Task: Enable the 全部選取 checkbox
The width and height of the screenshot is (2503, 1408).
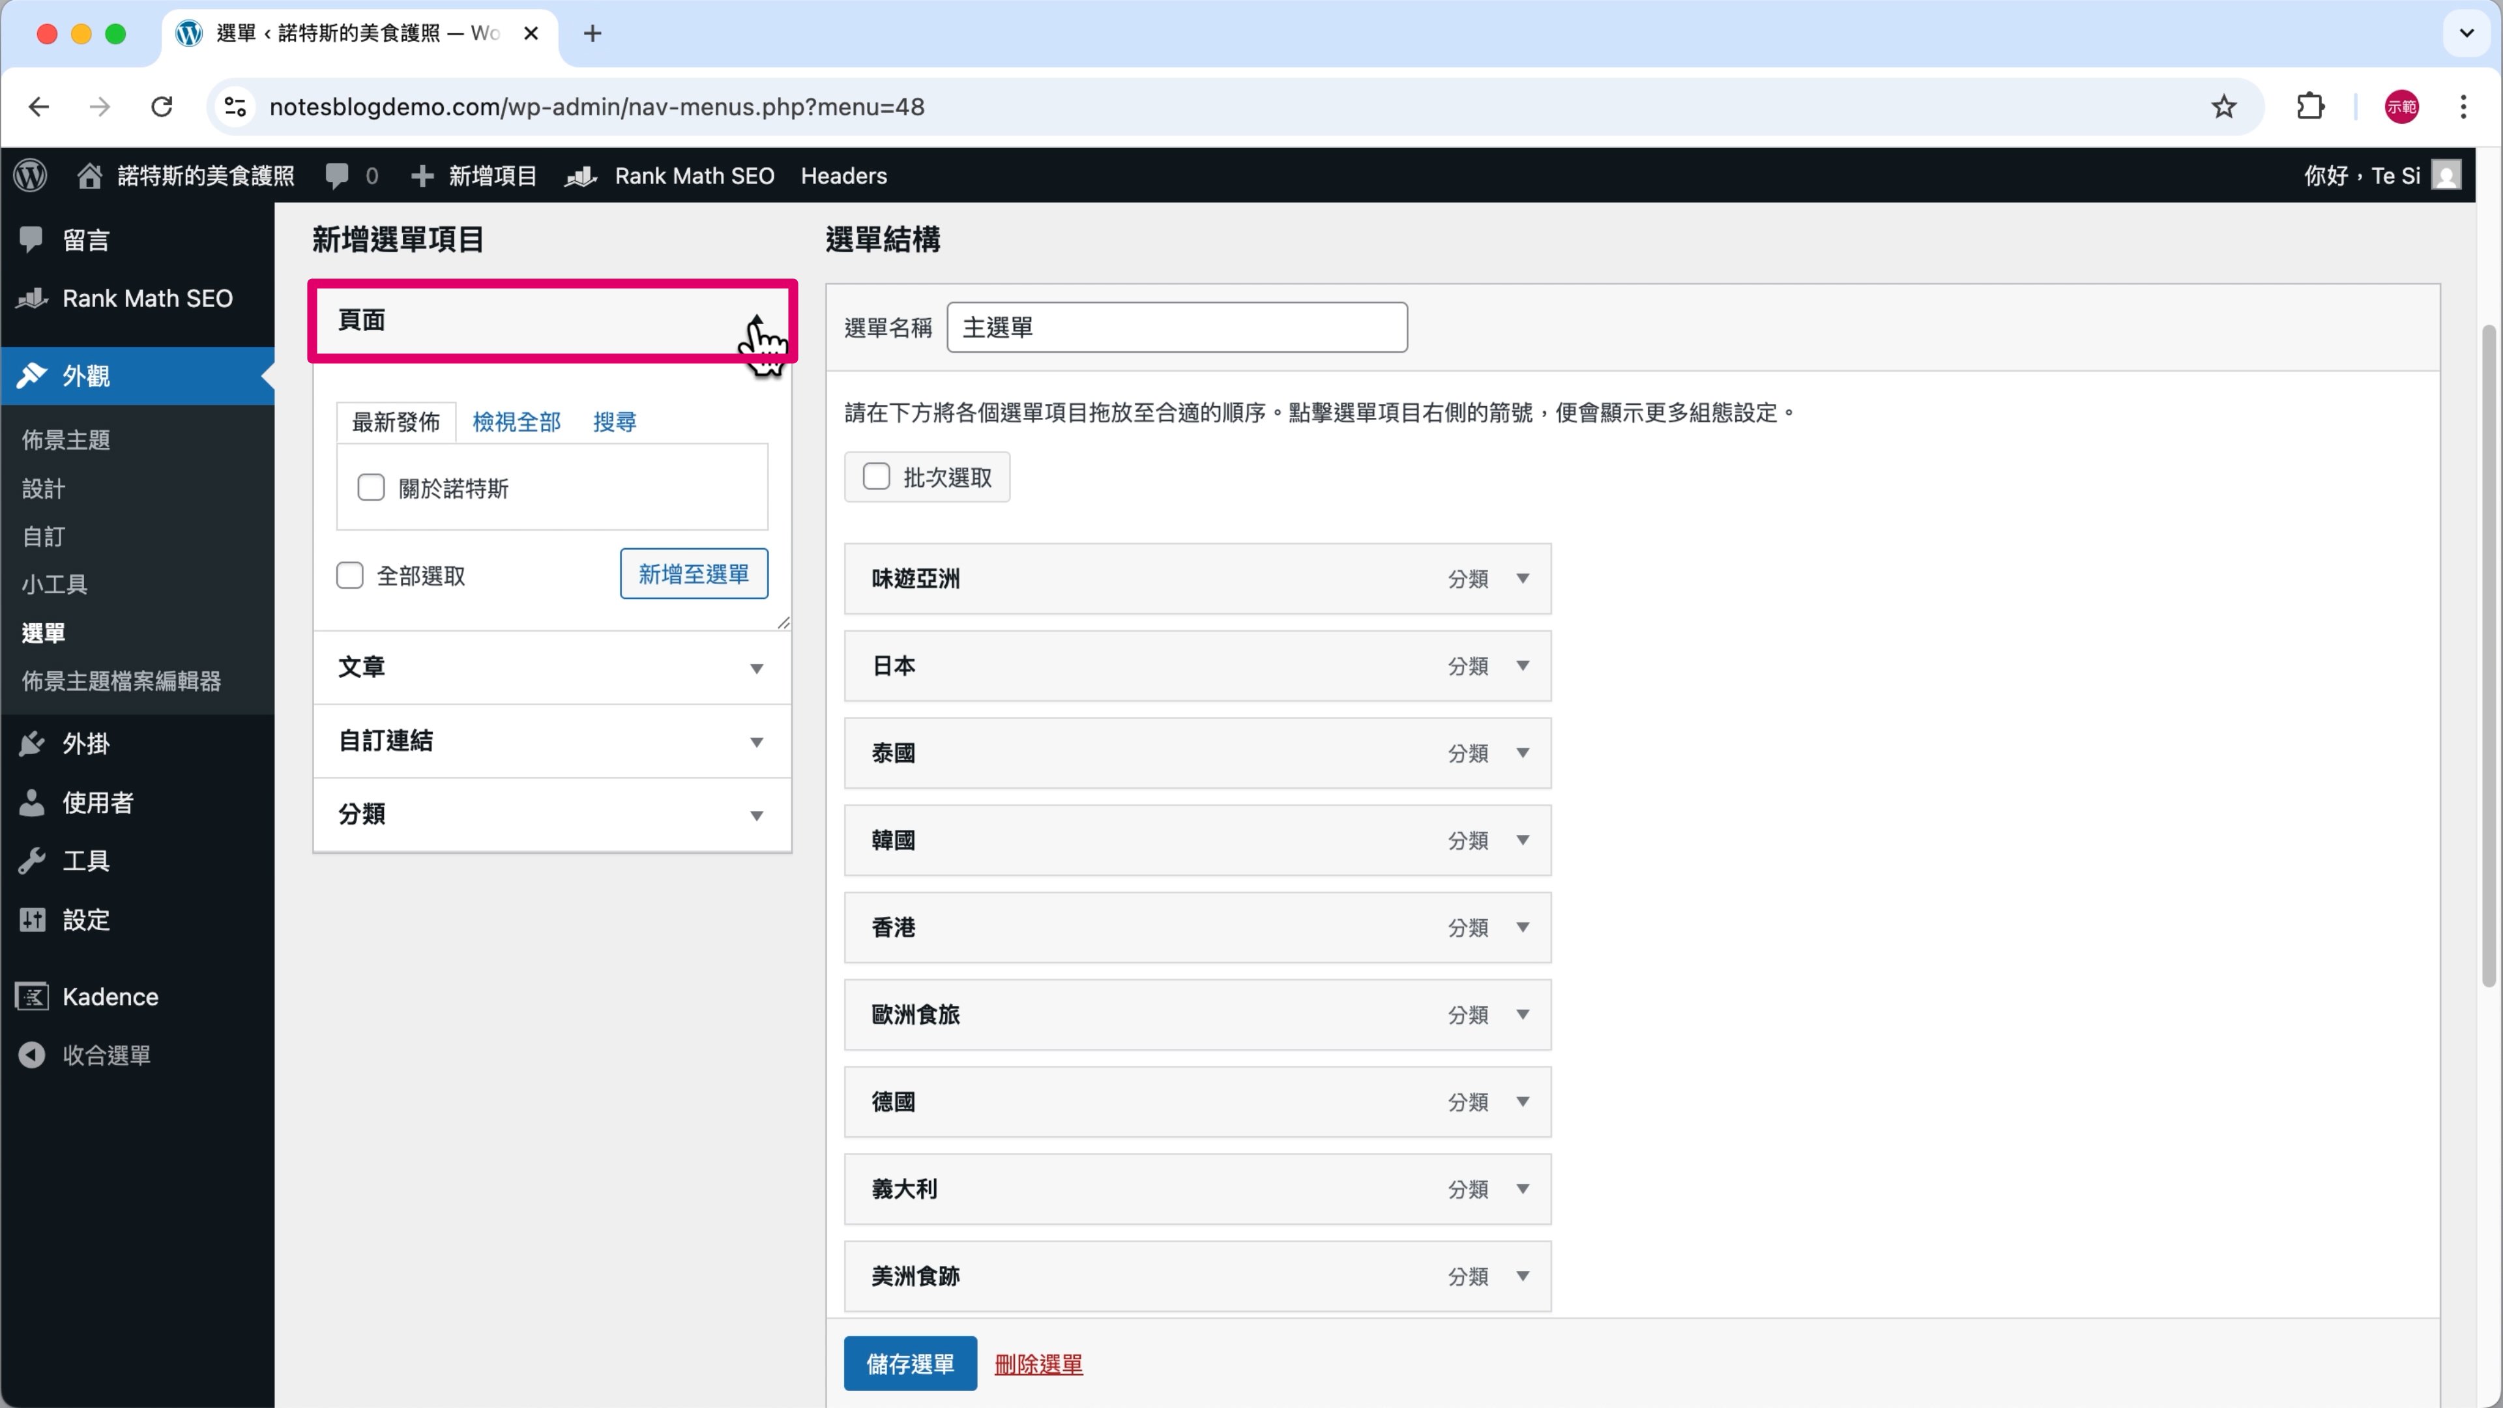Action: point(350,575)
